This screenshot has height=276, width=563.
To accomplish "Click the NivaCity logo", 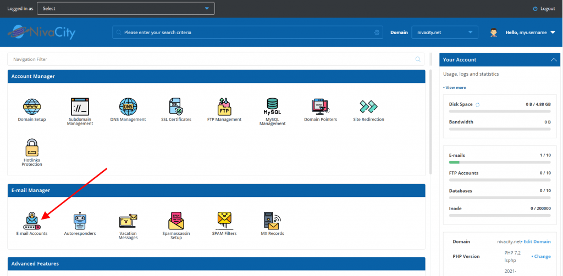I will pos(42,32).
